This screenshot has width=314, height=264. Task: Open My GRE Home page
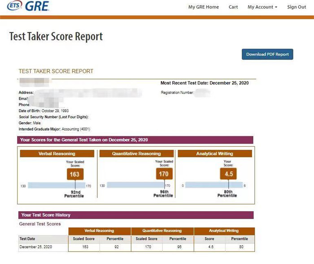(203, 7)
